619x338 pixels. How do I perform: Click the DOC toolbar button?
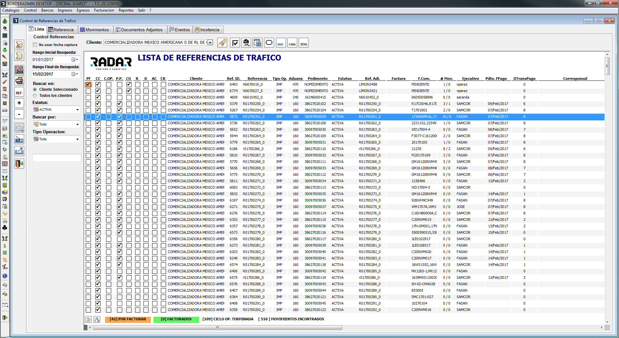click(x=280, y=43)
